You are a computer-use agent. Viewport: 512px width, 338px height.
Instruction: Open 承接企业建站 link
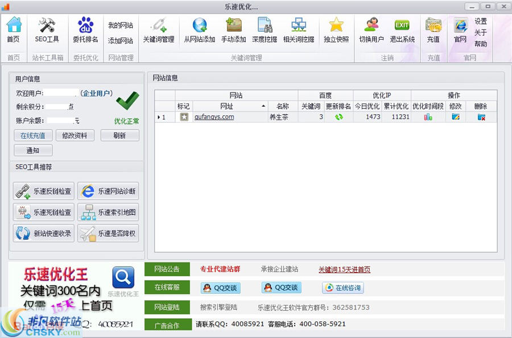click(x=279, y=269)
